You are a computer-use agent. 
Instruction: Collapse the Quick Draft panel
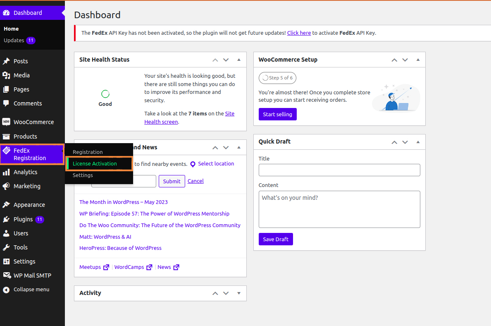418,142
